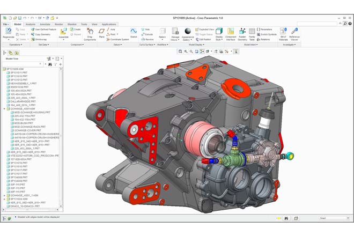The width and height of the screenshot is (354, 236).
Task: Click the Repaint icon in graphics toolbar
Action: [197, 51]
